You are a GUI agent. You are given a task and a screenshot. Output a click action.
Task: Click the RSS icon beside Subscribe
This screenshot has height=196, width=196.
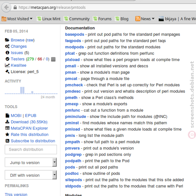point(8,141)
